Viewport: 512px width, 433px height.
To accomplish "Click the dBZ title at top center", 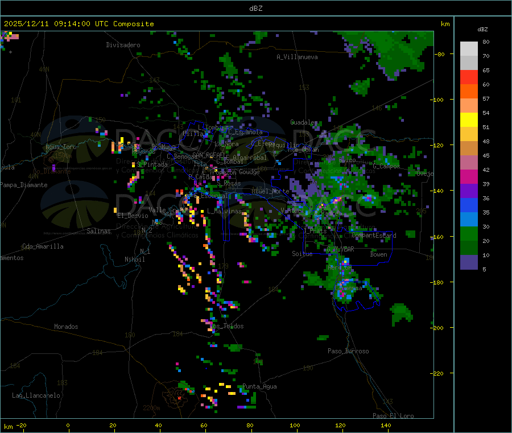I will coord(255,9).
